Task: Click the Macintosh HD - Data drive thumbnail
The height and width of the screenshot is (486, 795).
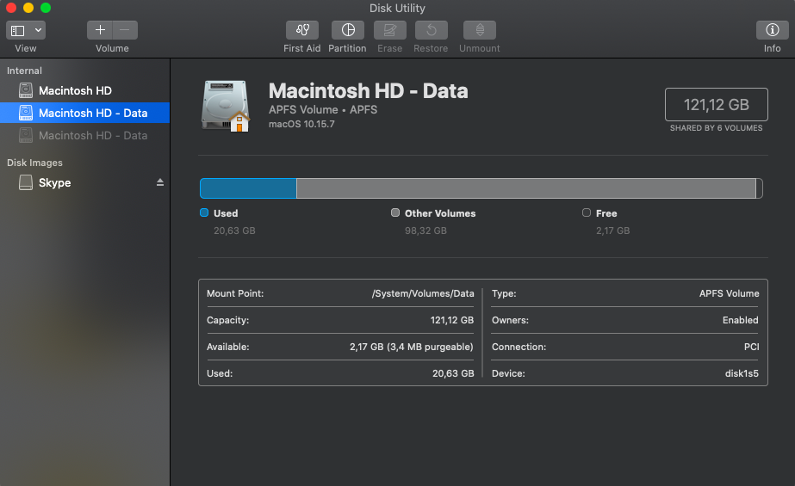Action: 225,106
